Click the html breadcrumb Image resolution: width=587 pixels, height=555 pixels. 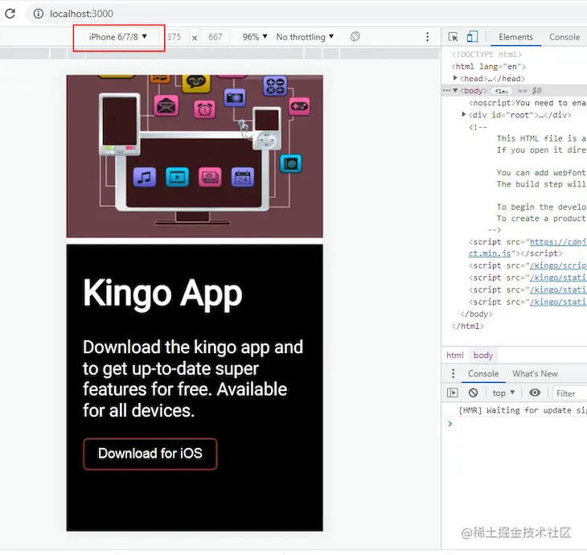[455, 355]
